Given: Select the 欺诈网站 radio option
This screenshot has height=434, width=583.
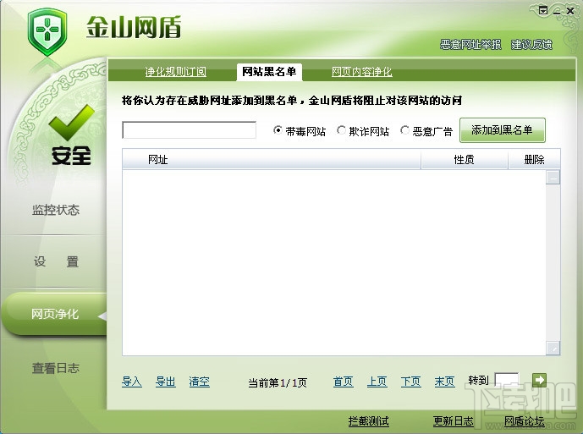Looking at the screenshot, I should click(x=341, y=130).
